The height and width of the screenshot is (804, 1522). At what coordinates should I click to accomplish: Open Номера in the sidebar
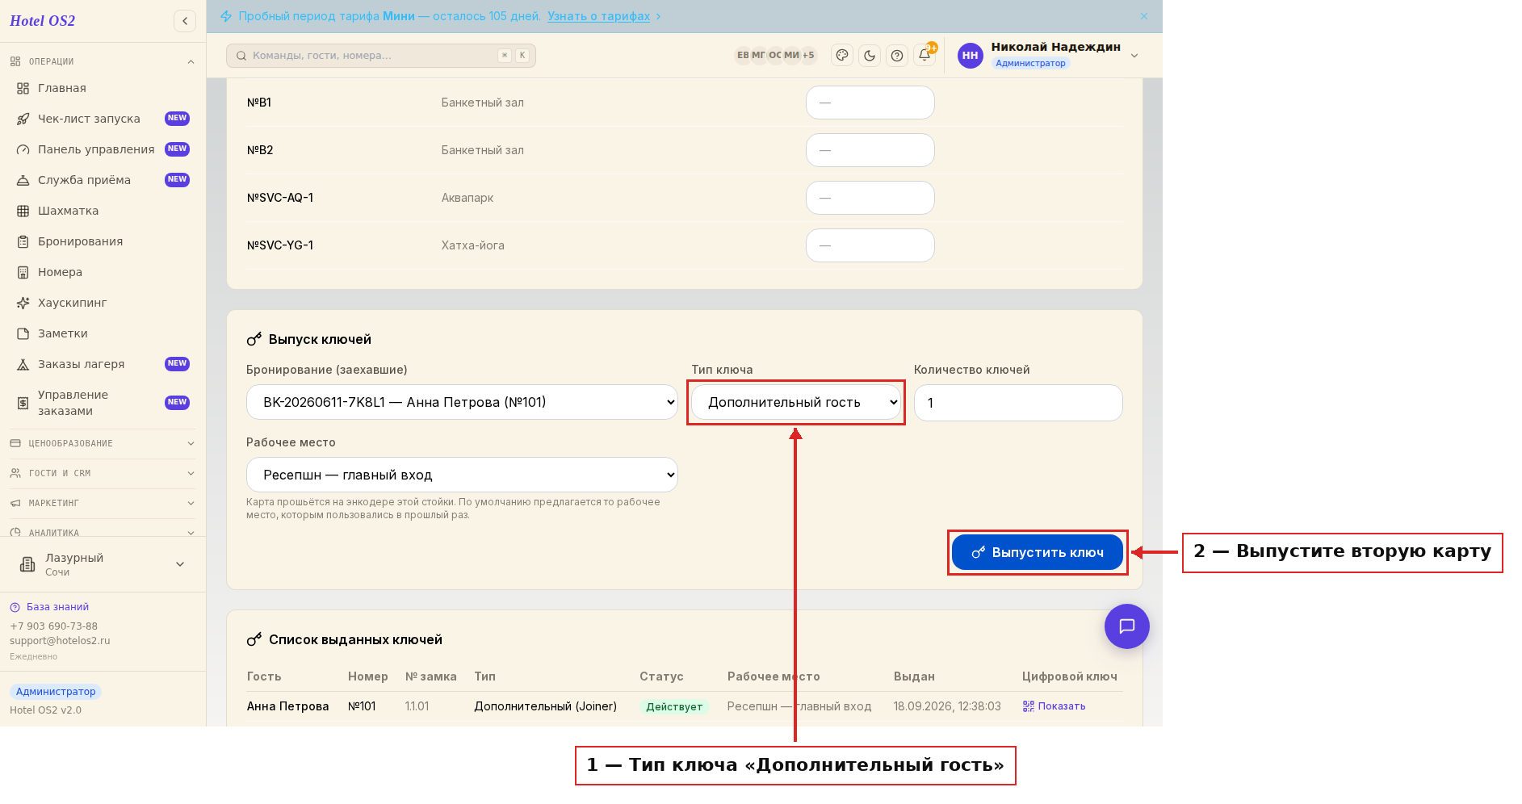[x=103, y=272]
